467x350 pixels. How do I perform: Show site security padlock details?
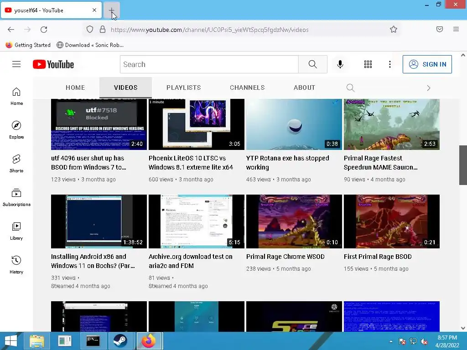103,29
